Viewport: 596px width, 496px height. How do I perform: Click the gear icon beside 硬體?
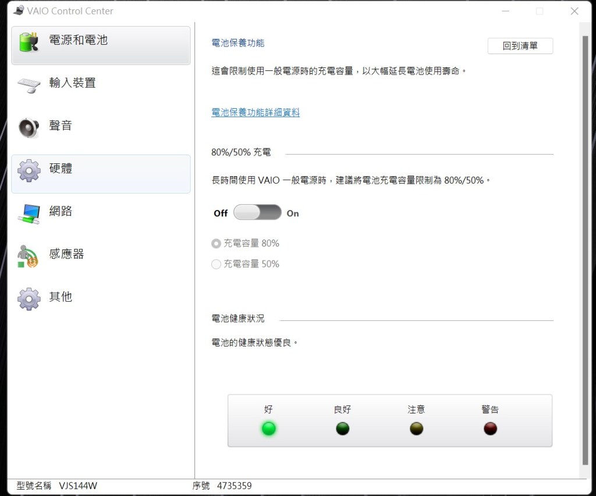coord(29,170)
